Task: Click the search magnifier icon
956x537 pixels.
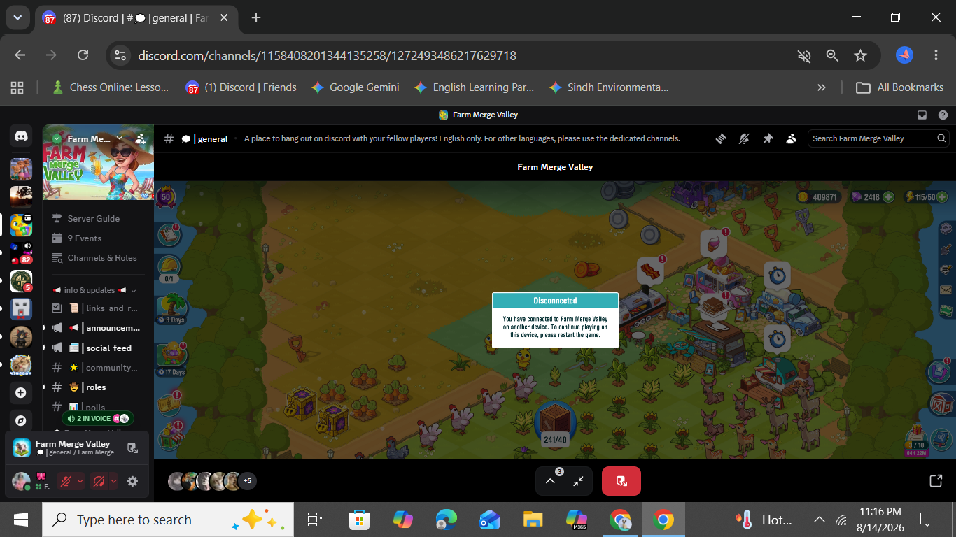Action: 941,138
